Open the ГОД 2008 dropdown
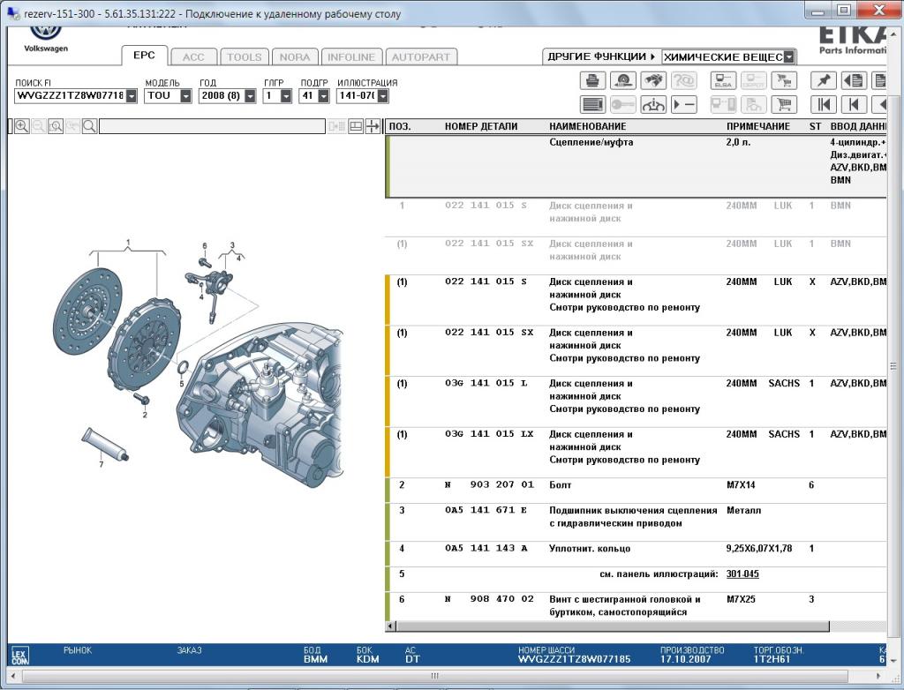Screen dimensions: 904x690 point(250,95)
